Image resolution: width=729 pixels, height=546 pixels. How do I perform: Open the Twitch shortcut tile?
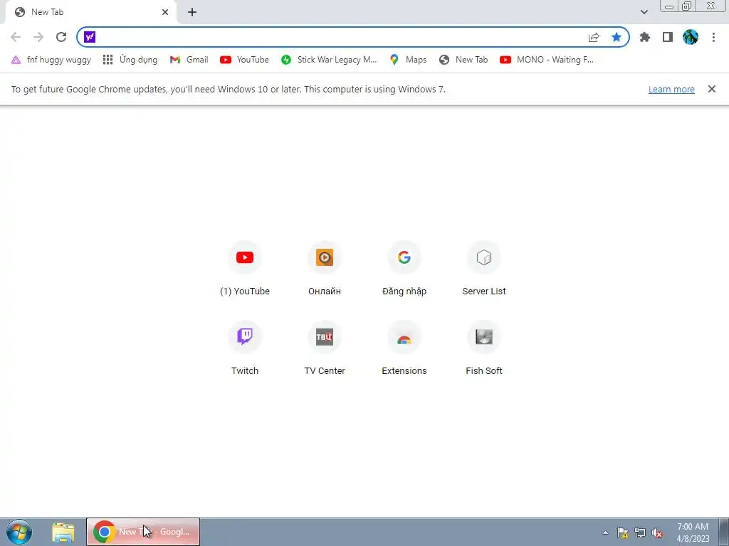tap(245, 348)
